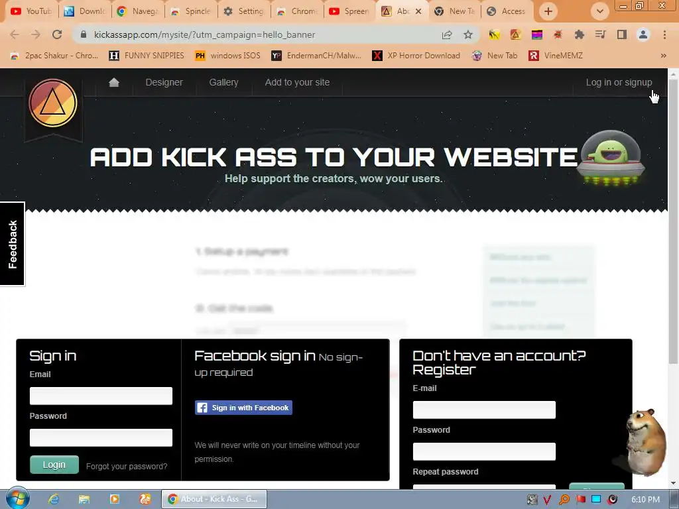
Task: Open the Chrome profile avatar icon
Action: (x=643, y=34)
